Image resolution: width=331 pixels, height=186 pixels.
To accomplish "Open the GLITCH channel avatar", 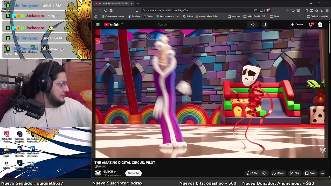I will [x=98, y=173].
